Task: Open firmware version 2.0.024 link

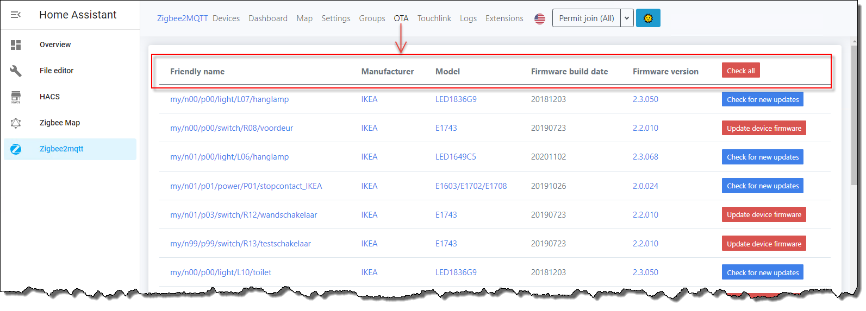Action: click(x=645, y=186)
